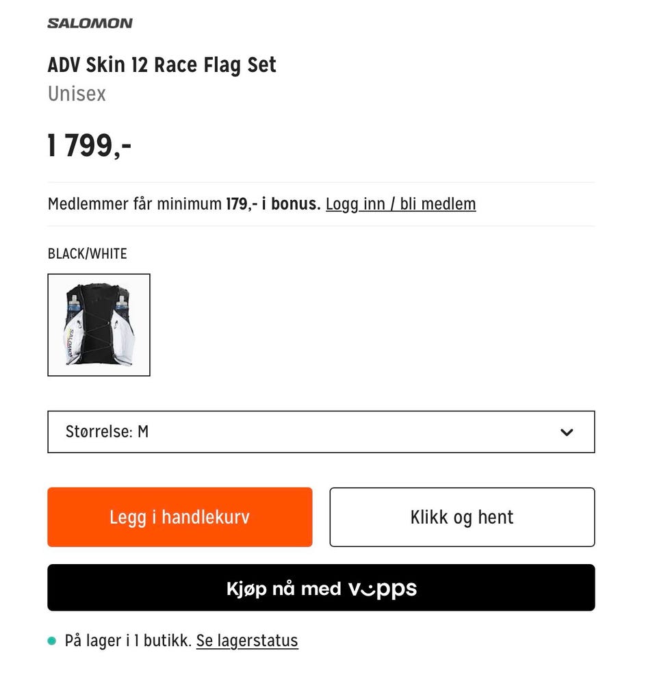Click the bold 179,- i bonus text
This screenshot has width=657, height=675.
coord(273,204)
